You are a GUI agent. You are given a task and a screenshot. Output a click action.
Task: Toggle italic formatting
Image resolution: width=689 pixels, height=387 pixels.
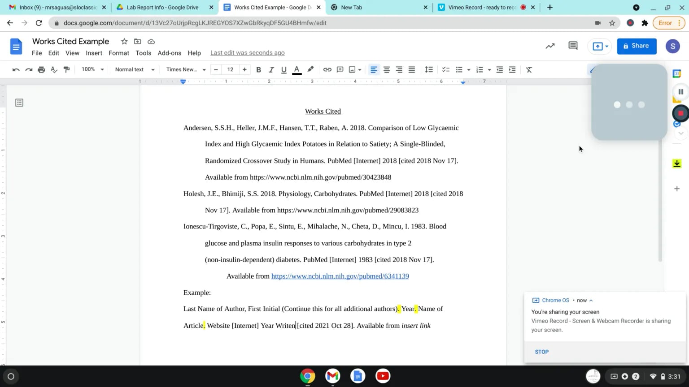pos(271,69)
